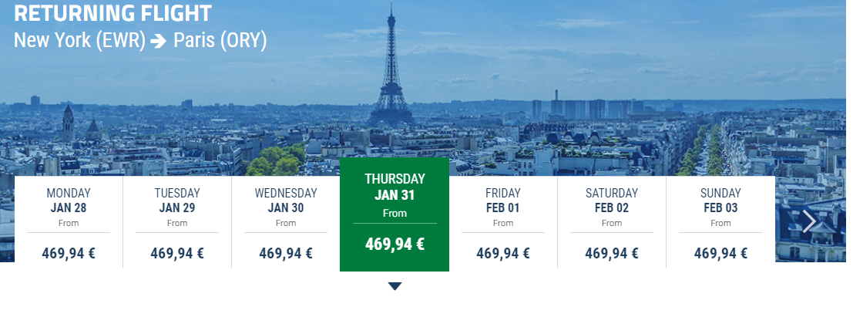Click the next dates chevron arrow
The width and height of the screenshot is (853, 334).
(808, 221)
